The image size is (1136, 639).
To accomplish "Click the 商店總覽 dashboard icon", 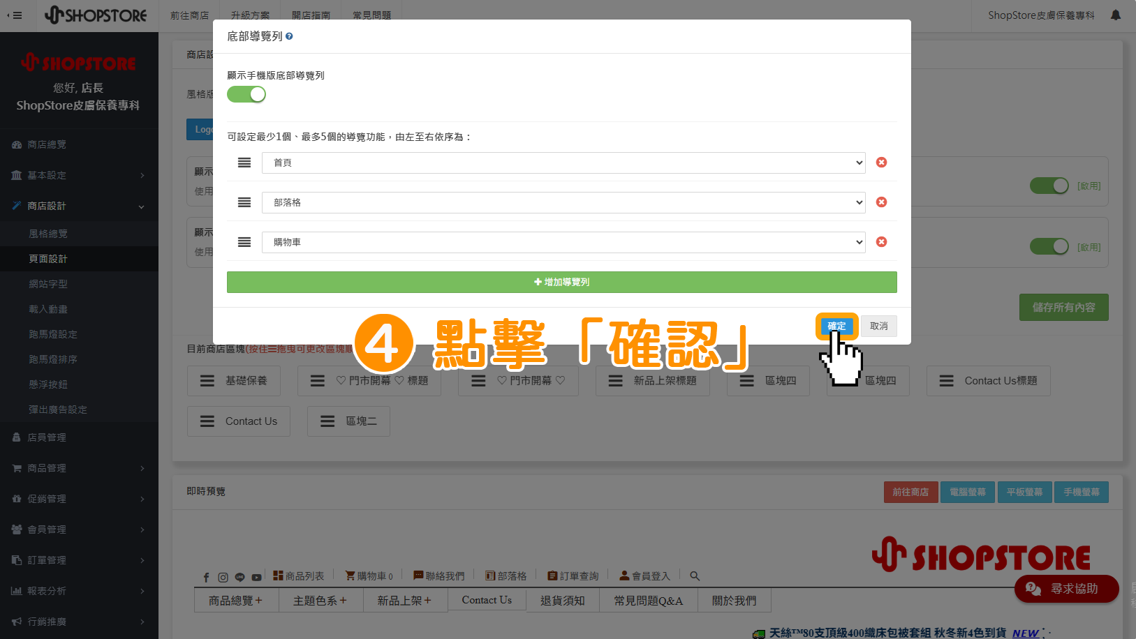I will tap(17, 145).
